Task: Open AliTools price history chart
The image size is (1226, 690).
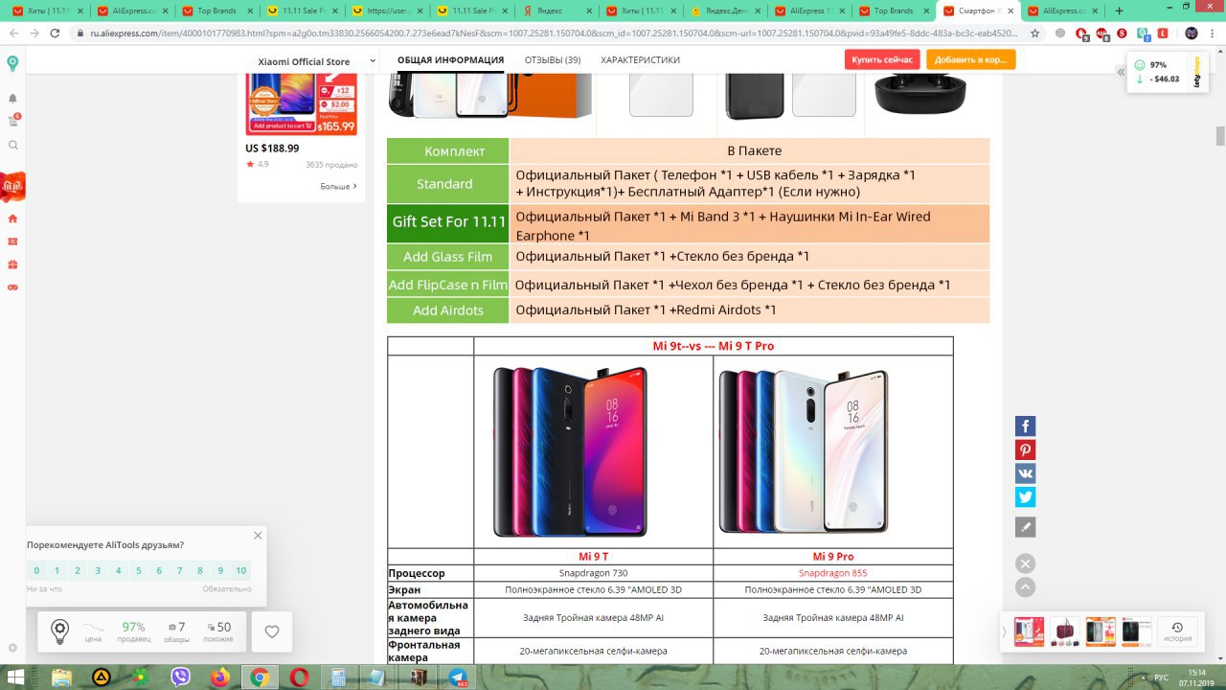Action: click(x=93, y=632)
